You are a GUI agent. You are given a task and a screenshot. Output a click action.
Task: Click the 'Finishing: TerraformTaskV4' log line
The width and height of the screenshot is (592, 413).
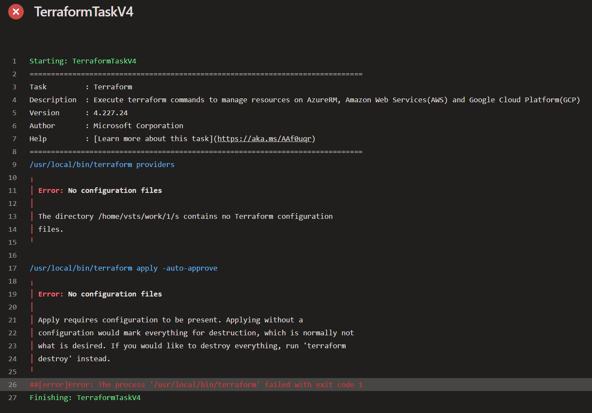[85, 397]
